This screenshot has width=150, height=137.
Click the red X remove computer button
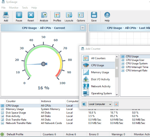[x=116, y=104]
